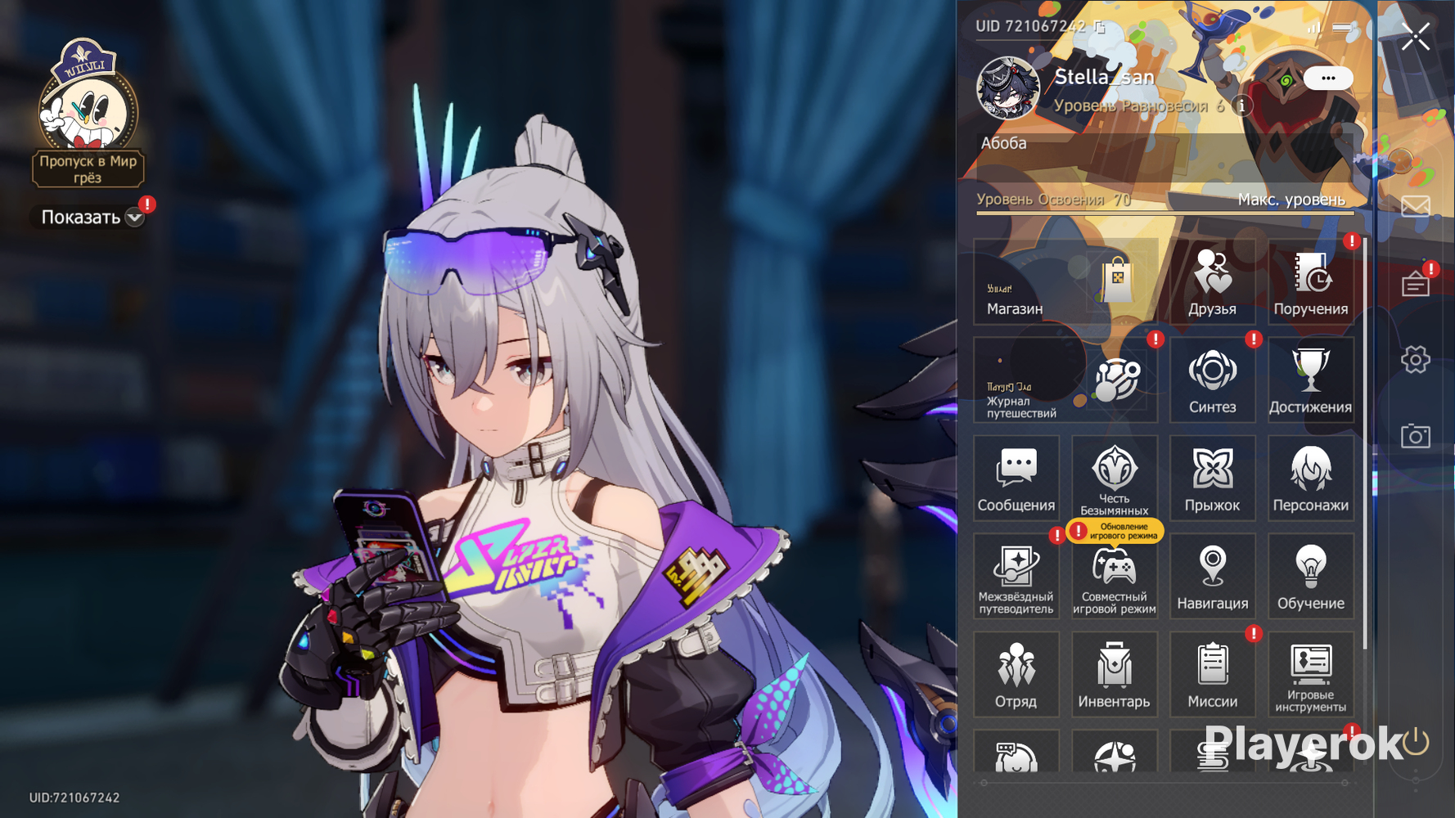
Task: Open Честь Безымянных battle pass
Action: 1114,479
